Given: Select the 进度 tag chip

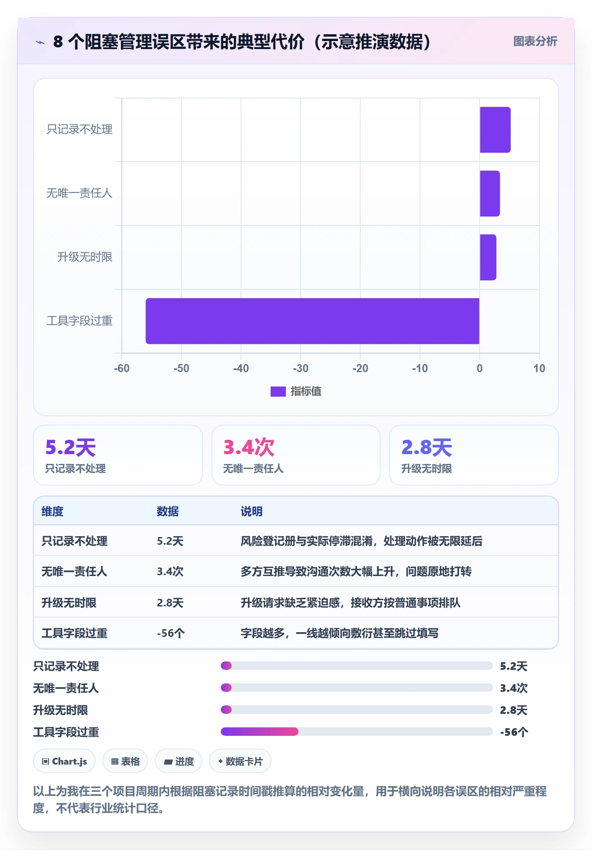Looking at the screenshot, I should (x=178, y=761).
